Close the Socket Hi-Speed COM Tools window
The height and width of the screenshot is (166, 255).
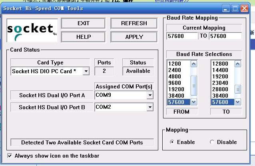point(245,8)
